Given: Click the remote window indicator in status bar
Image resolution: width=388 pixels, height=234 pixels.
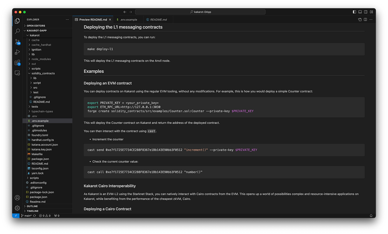Looking at the screenshot, I should [x=16, y=215].
